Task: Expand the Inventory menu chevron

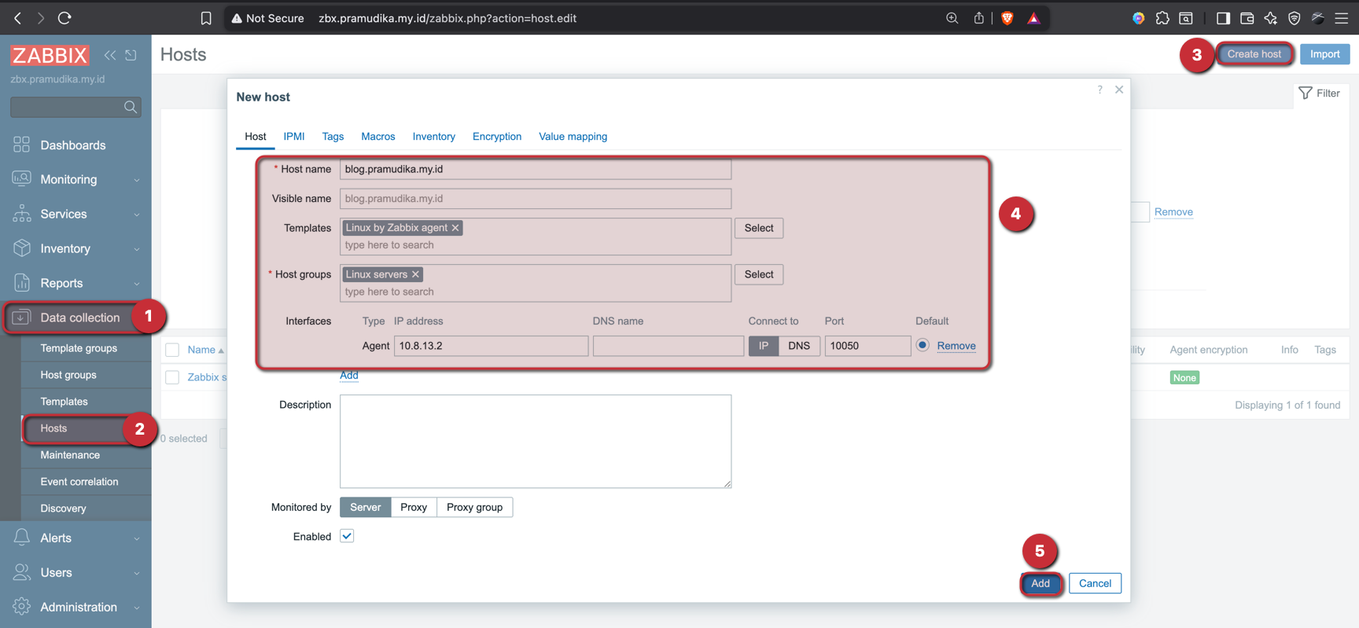Action: click(137, 249)
